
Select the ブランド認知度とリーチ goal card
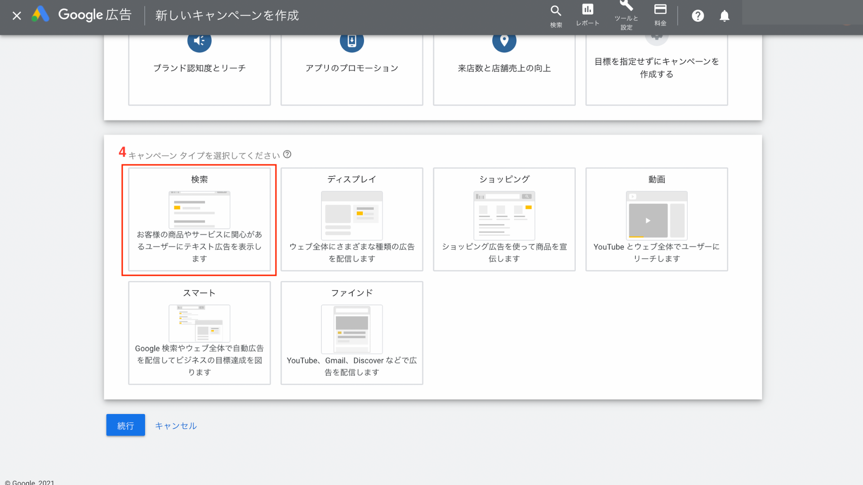click(200, 70)
